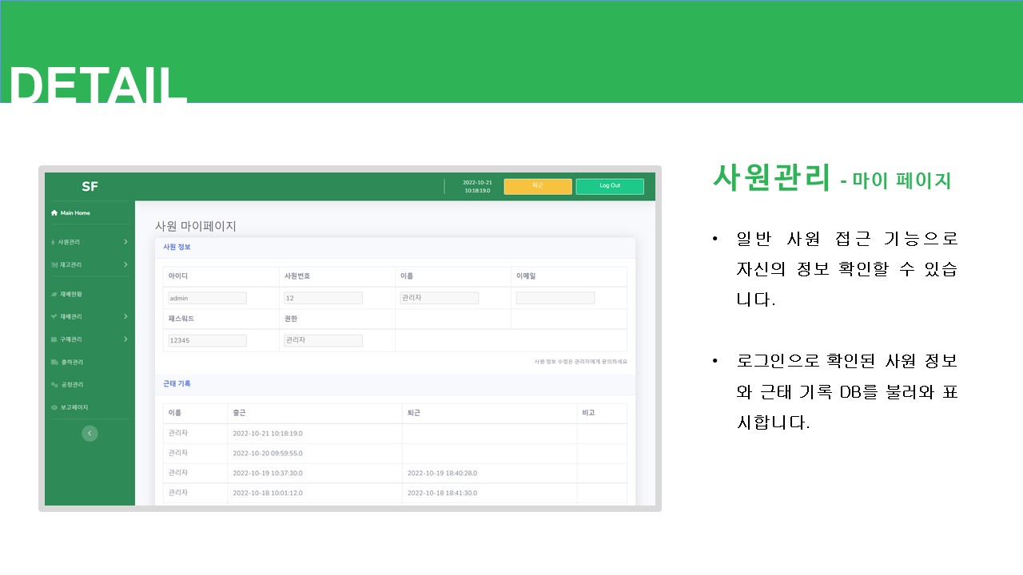Image resolution: width=1023 pixels, height=575 pixels.
Task: Click the header timestamp 2022-10-21 10:18:19.0
Action: (x=478, y=187)
